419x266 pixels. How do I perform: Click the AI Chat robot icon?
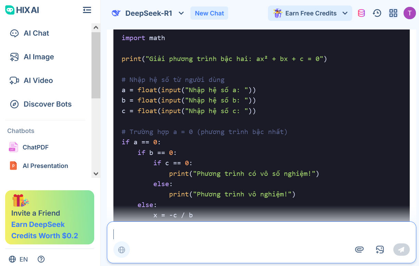point(14,33)
